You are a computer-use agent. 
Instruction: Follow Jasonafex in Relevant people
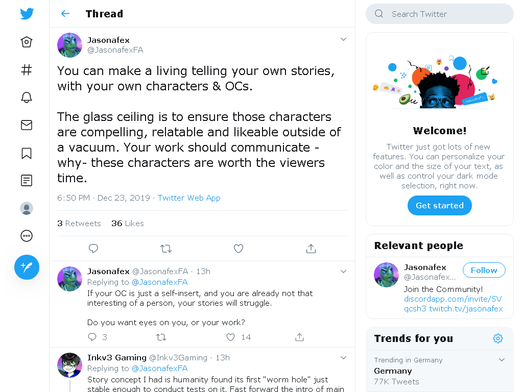coord(484,270)
